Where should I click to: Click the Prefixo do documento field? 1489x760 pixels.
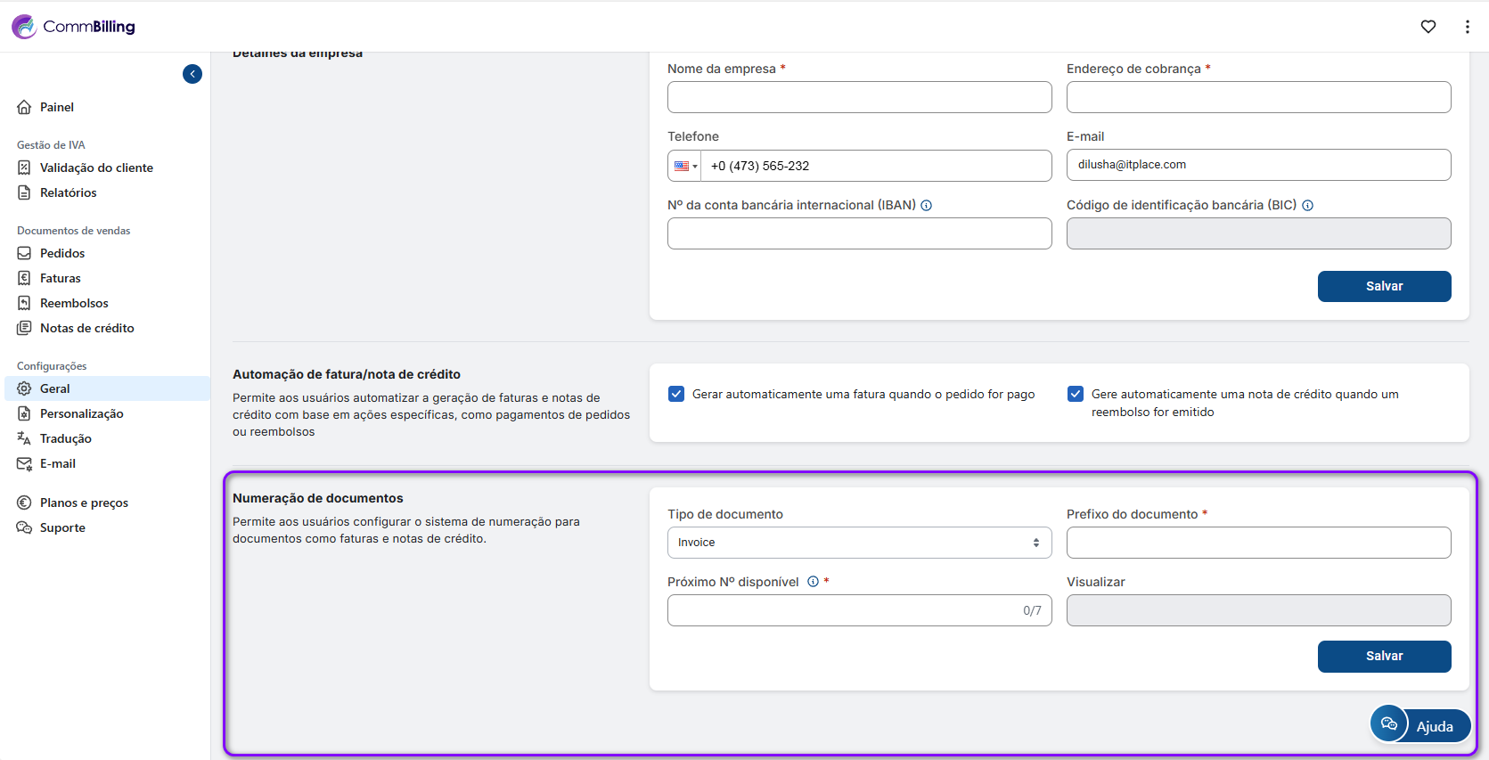click(x=1258, y=543)
